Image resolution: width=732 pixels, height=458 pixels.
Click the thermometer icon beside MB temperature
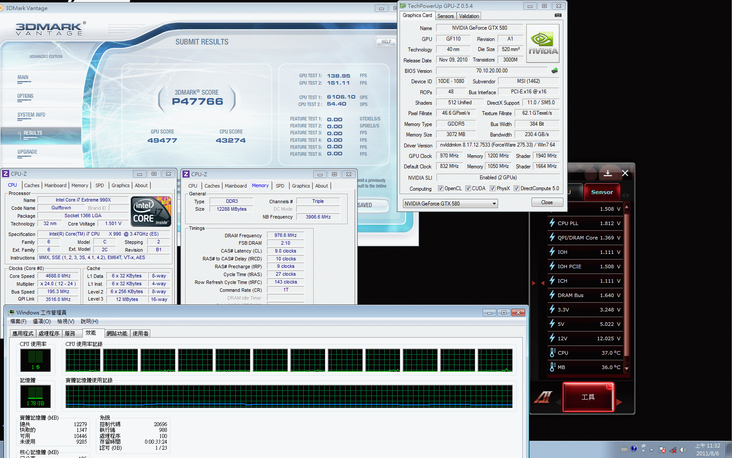pyautogui.click(x=552, y=367)
